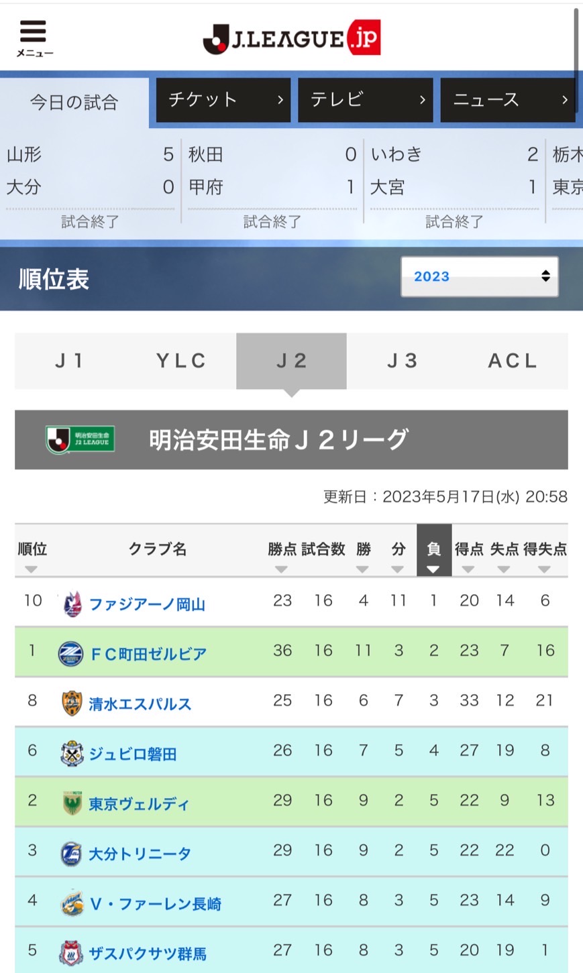583x973 pixels.
Task: Switch to the J1 standings tab
Action: click(70, 361)
